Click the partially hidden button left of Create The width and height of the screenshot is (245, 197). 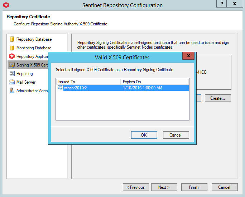click(x=199, y=98)
